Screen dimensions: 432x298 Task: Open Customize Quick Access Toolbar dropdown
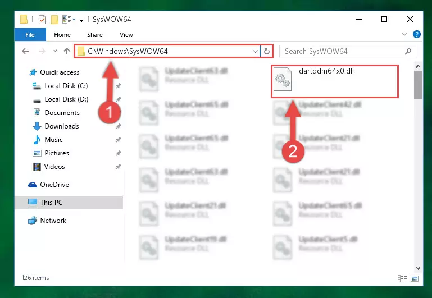(x=81, y=20)
